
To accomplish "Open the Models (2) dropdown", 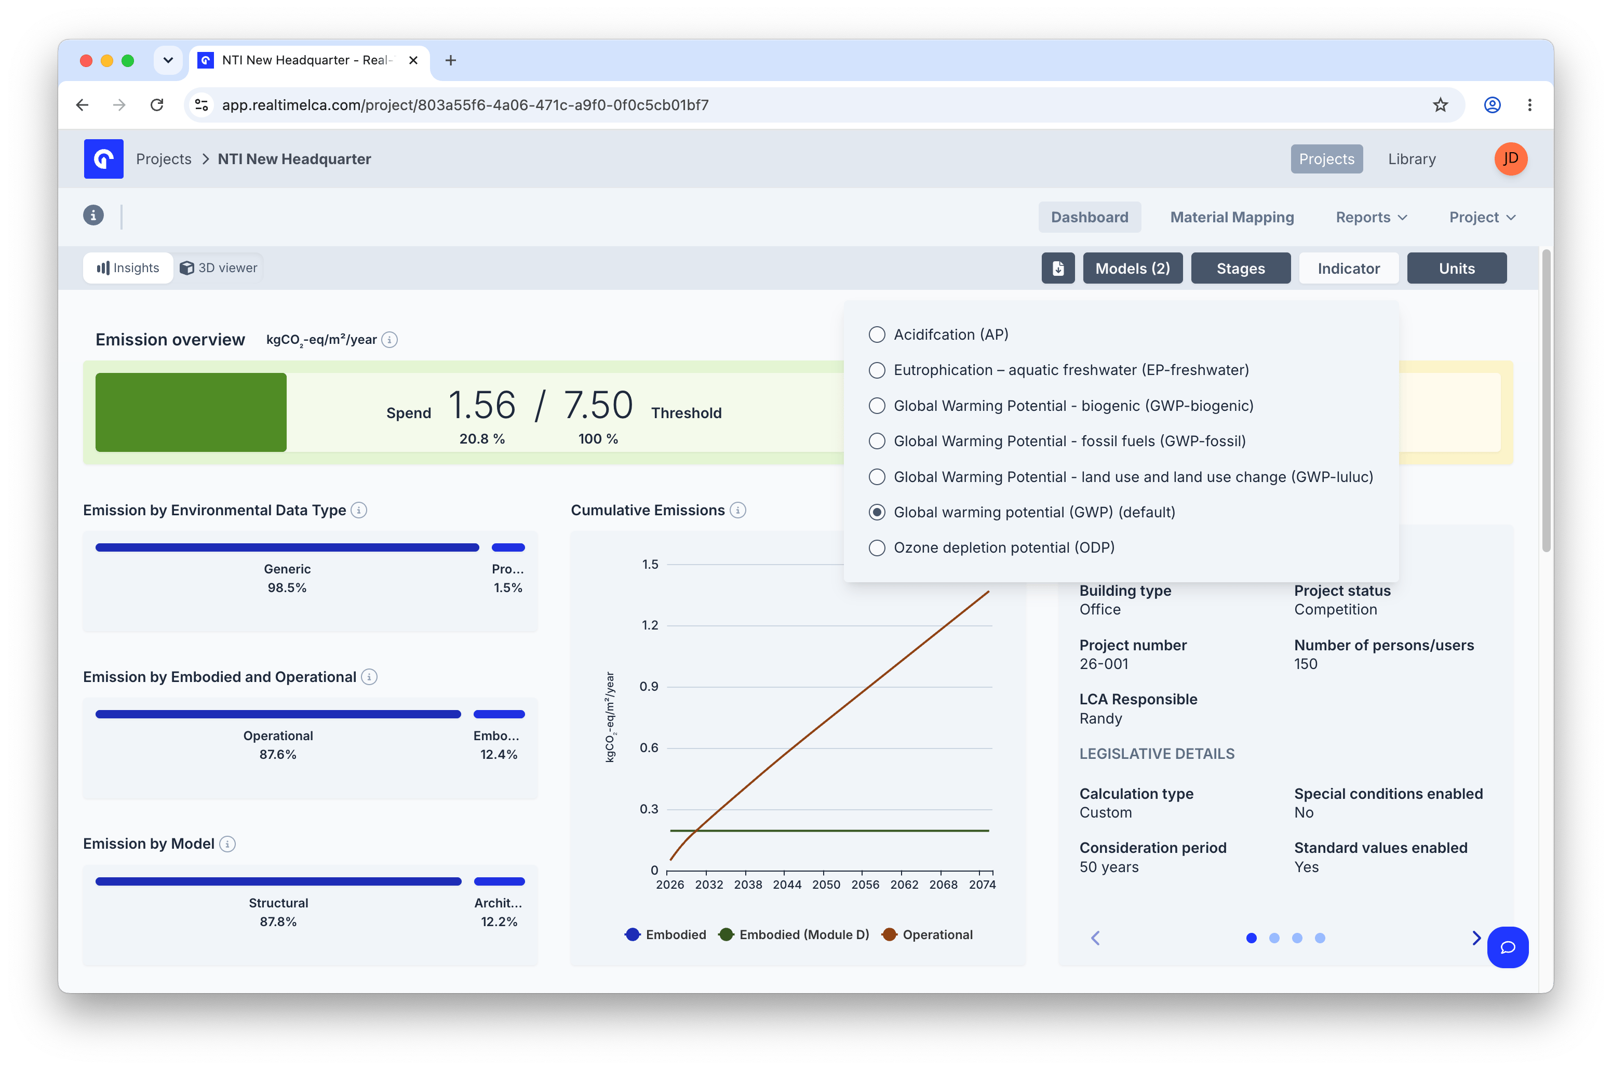I will point(1133,268).
